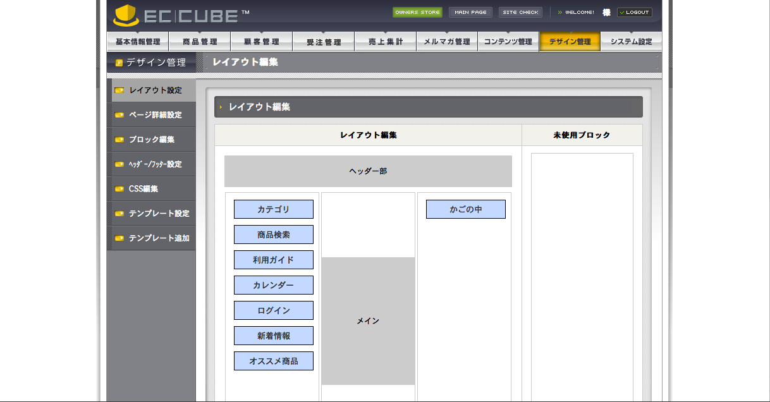Open the 受注管理 navigation tab
This screenshot has width=770, height=402.
(323, 42)
